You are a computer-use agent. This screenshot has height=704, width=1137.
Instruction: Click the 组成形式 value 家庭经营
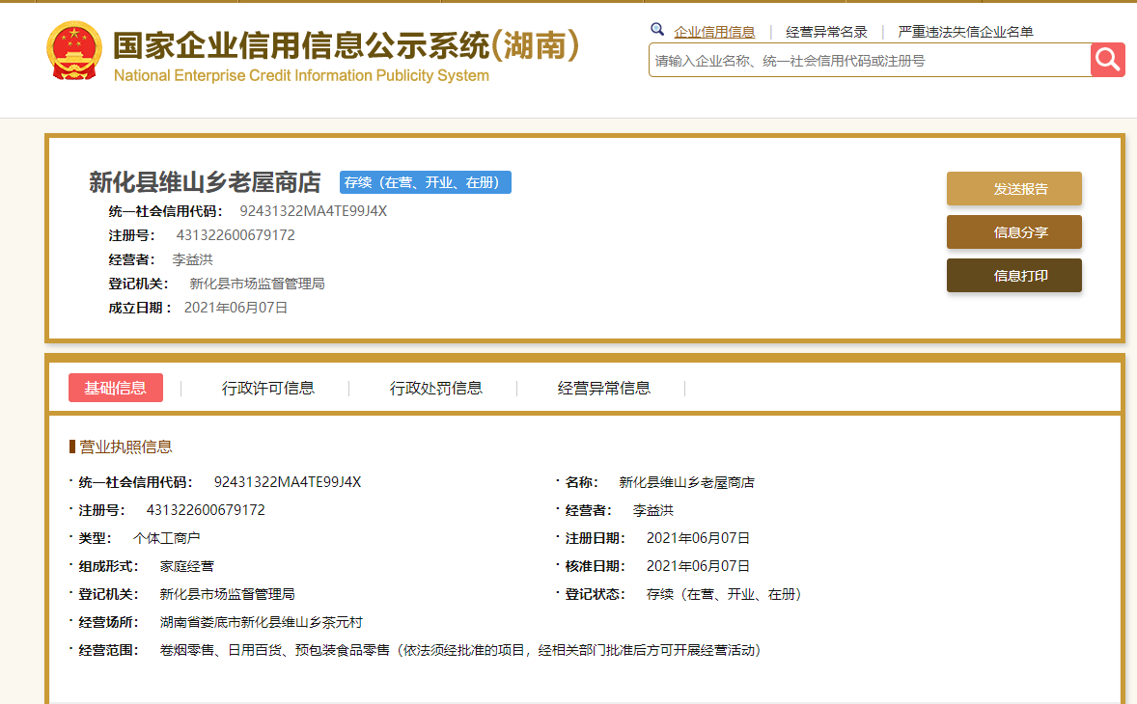pos(186,566)
